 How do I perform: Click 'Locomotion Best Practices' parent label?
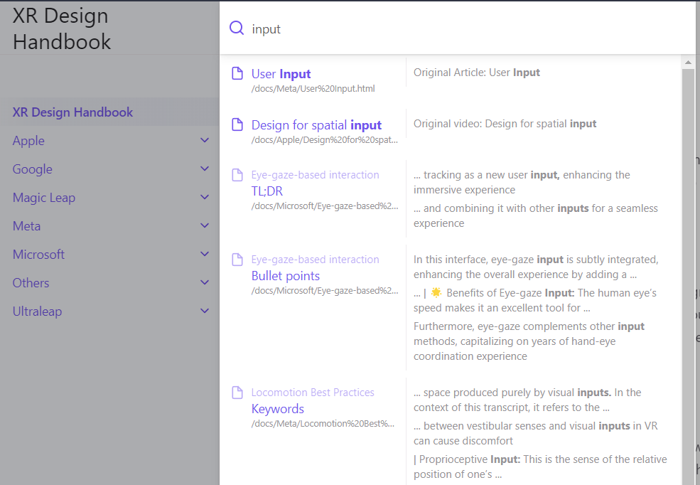[313, 393]
